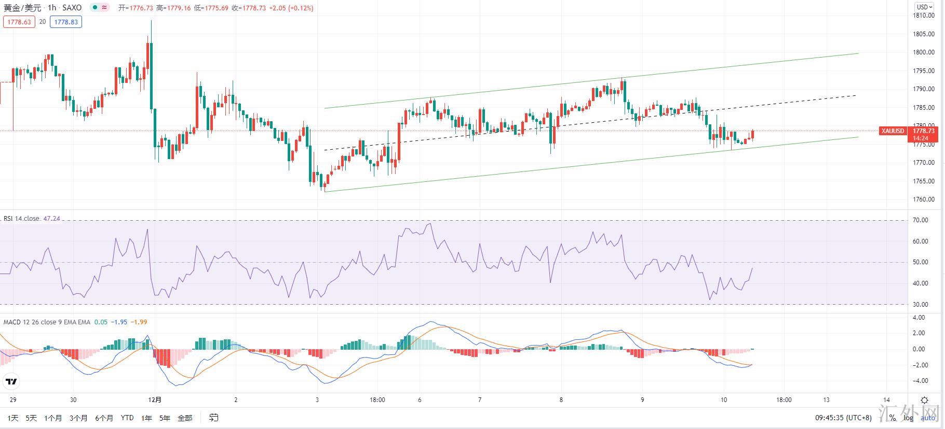Toggle percent scale mode
The width and height of the screenshot is (945, 429).
[892, 418]
